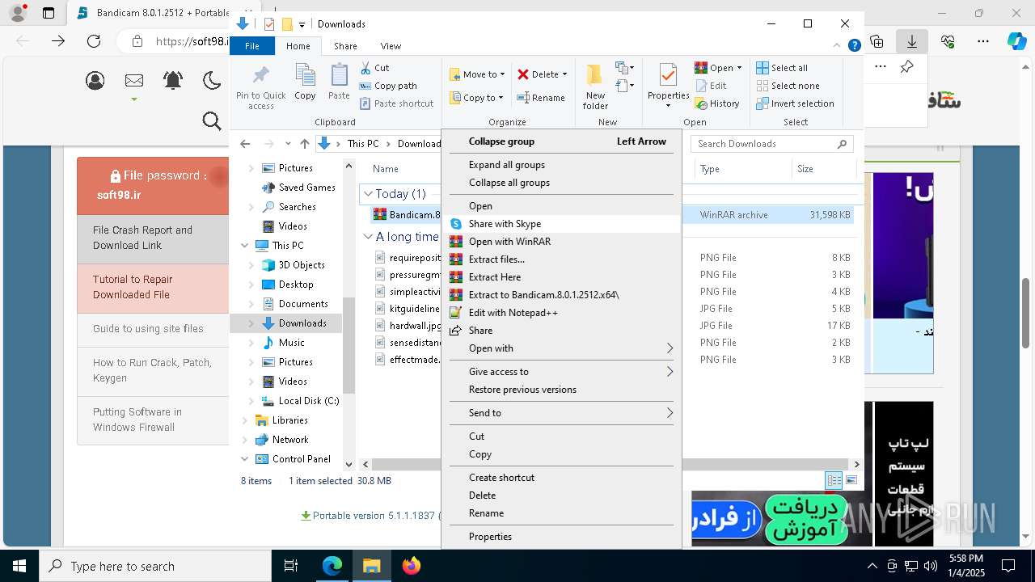This screenshot has height=582, width=1035.
Task: Click Select none in ribbon
Action: pyautogui.click(x=788, y=86)
